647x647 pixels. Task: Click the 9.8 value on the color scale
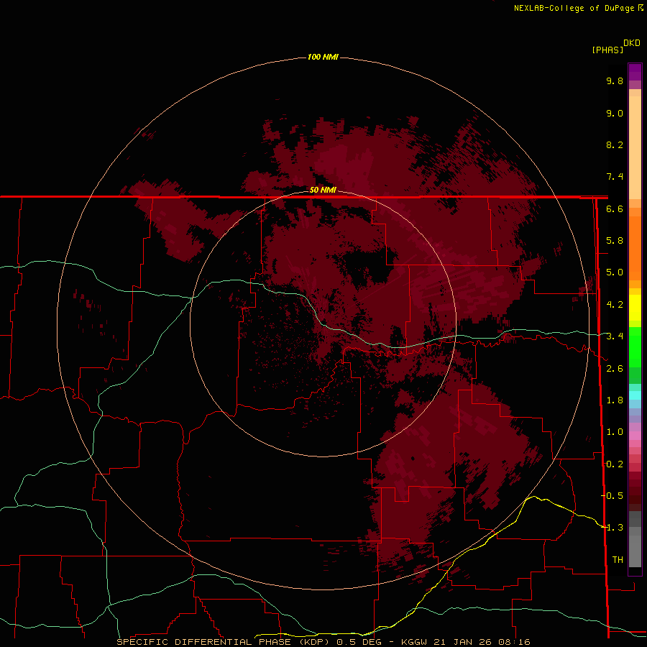615,81
